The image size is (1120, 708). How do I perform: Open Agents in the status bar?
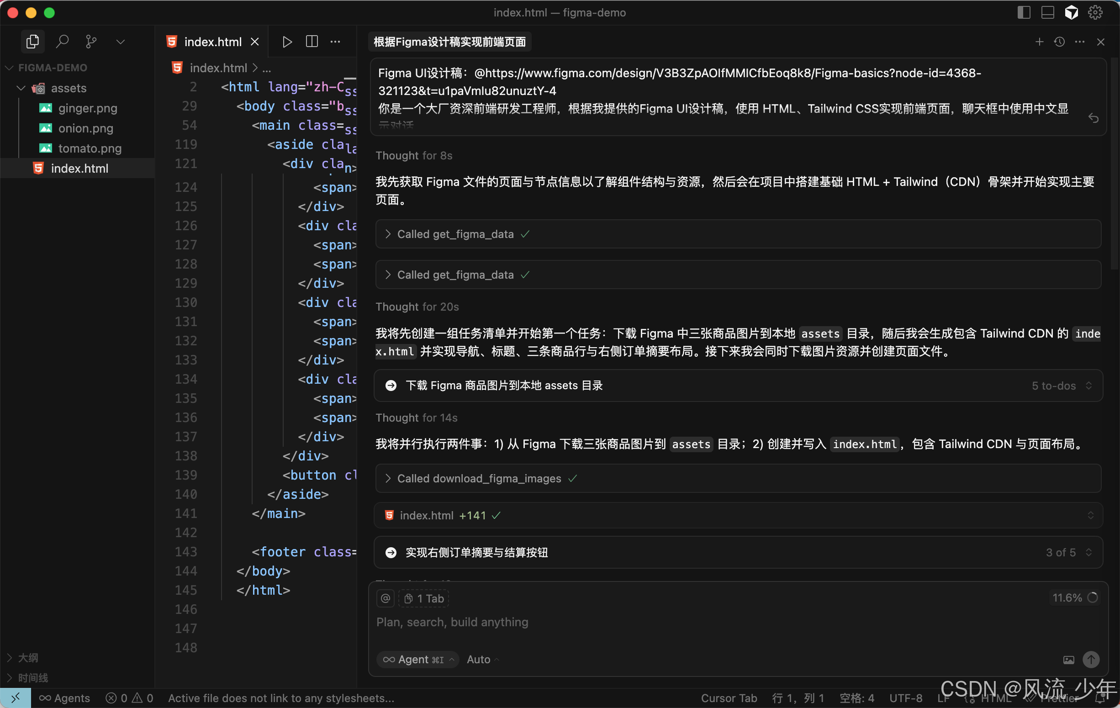point(65,698)
